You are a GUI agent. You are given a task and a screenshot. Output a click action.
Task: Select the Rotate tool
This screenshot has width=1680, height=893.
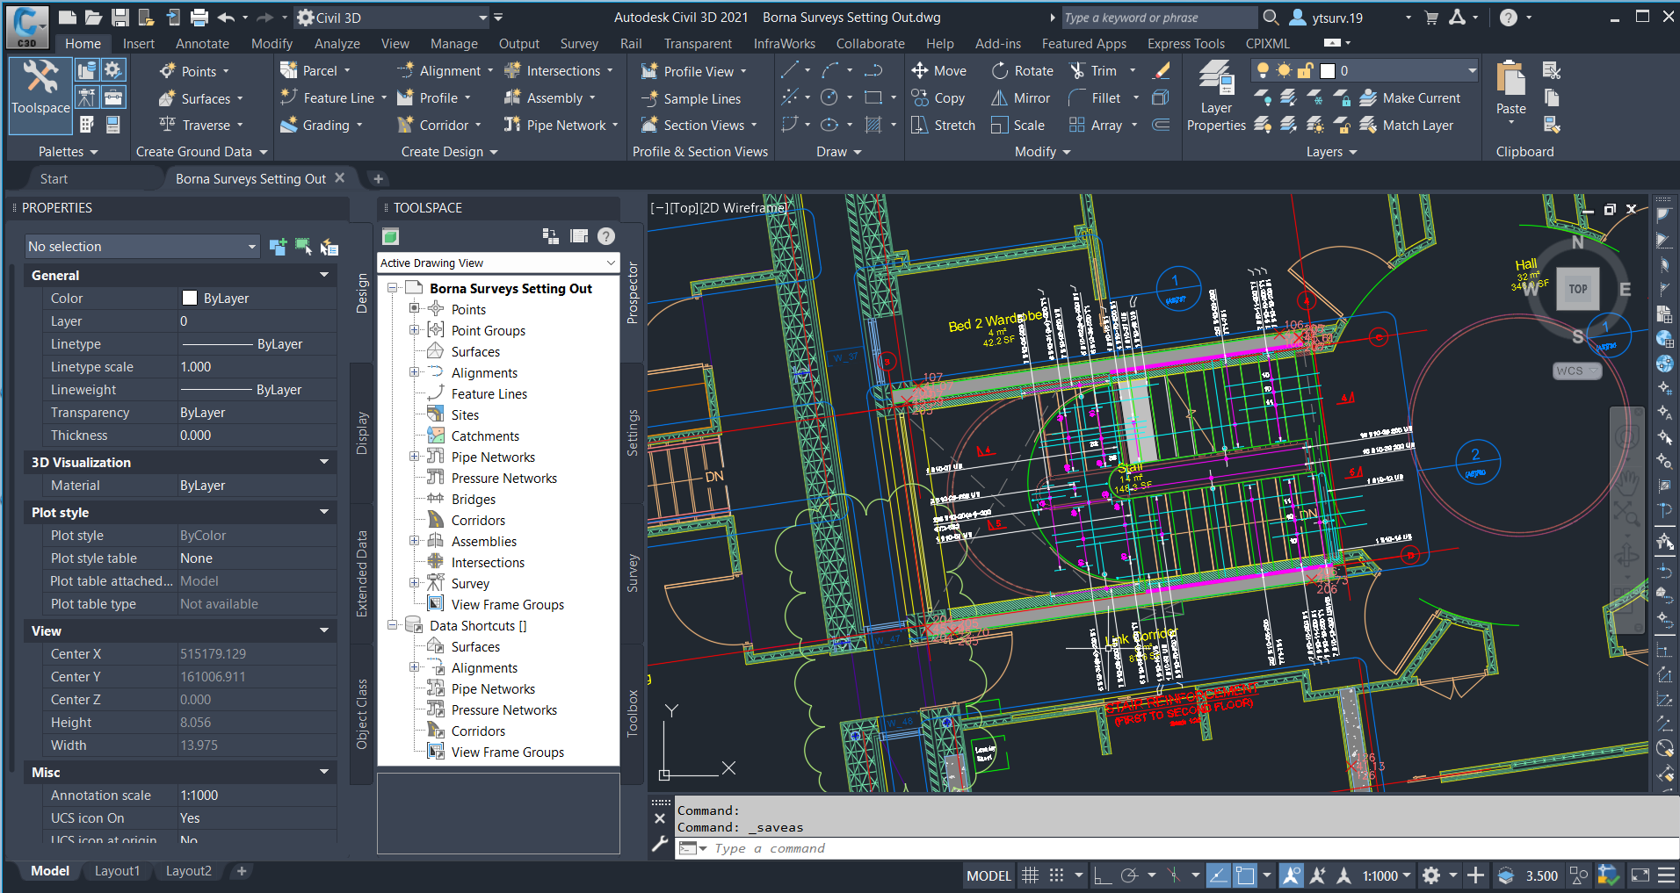click(1023, 71)
